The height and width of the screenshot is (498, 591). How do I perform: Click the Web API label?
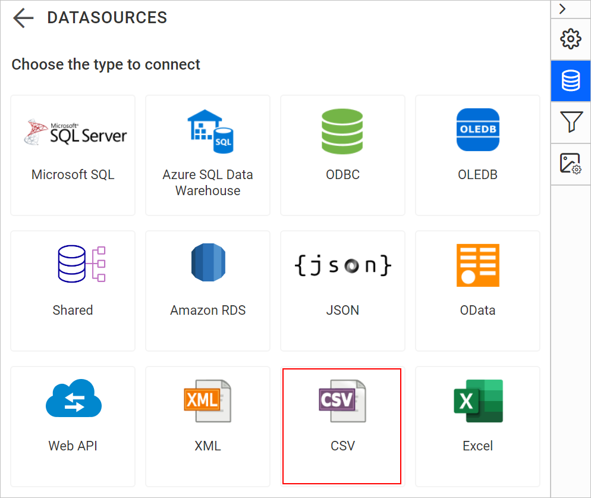pos(73,446)
